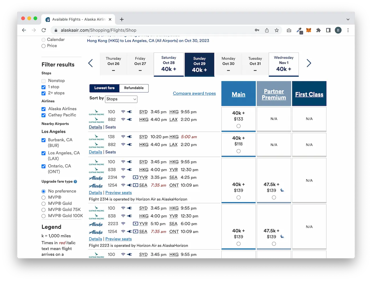Select the $118 Main fare radio
The image size is (372, 281).
click(239, 151)
